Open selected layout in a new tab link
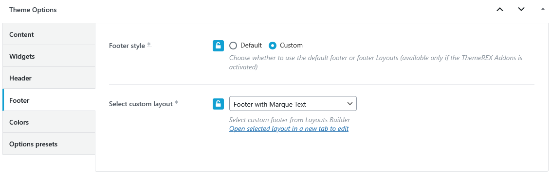 click(289, 129)
